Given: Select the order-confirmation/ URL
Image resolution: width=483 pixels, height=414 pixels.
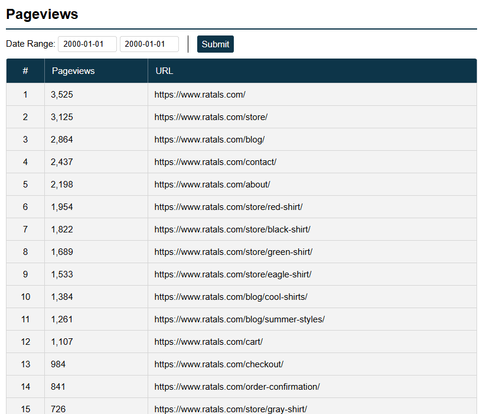Looking at the screenshot, I should 237,387.
